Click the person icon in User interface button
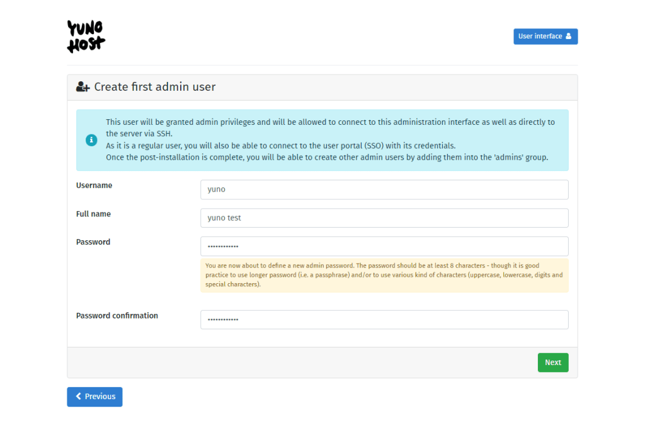This screenshot has height=425, width=645. coord(569,37)
